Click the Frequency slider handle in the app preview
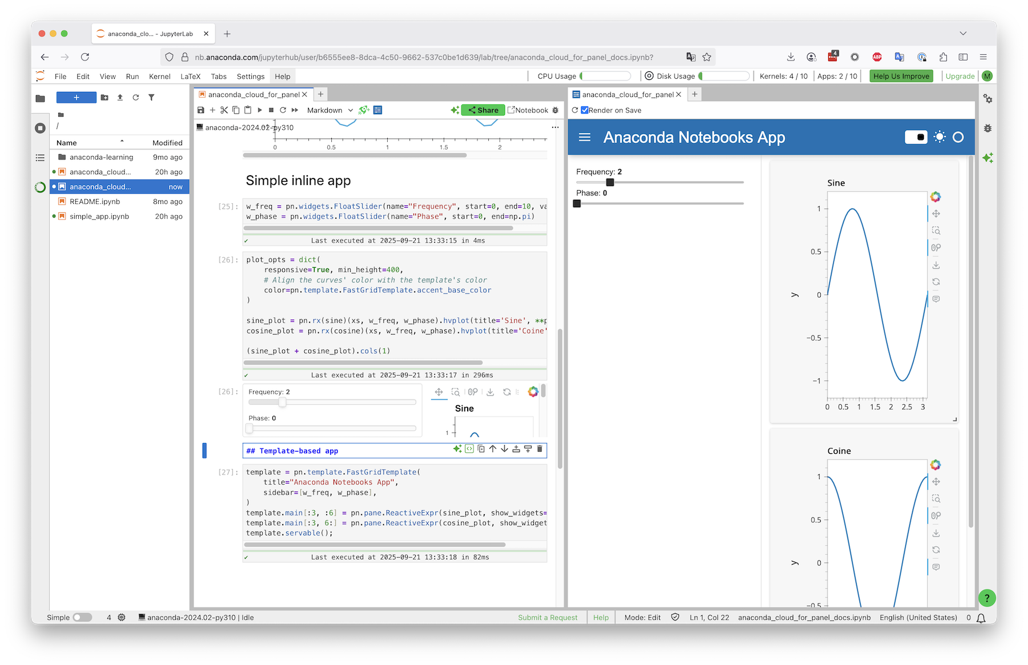Screen dimensions: 1028x665 pyautogui.click(x=610, y=182)
